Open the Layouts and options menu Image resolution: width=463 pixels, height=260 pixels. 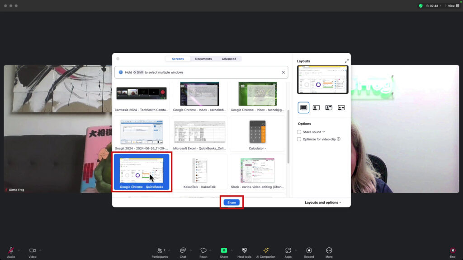(x=322, y=202)
